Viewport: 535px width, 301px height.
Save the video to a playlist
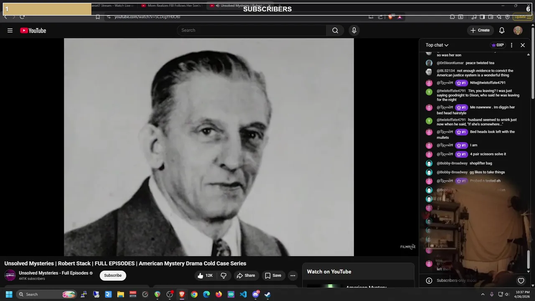[273, 275]
